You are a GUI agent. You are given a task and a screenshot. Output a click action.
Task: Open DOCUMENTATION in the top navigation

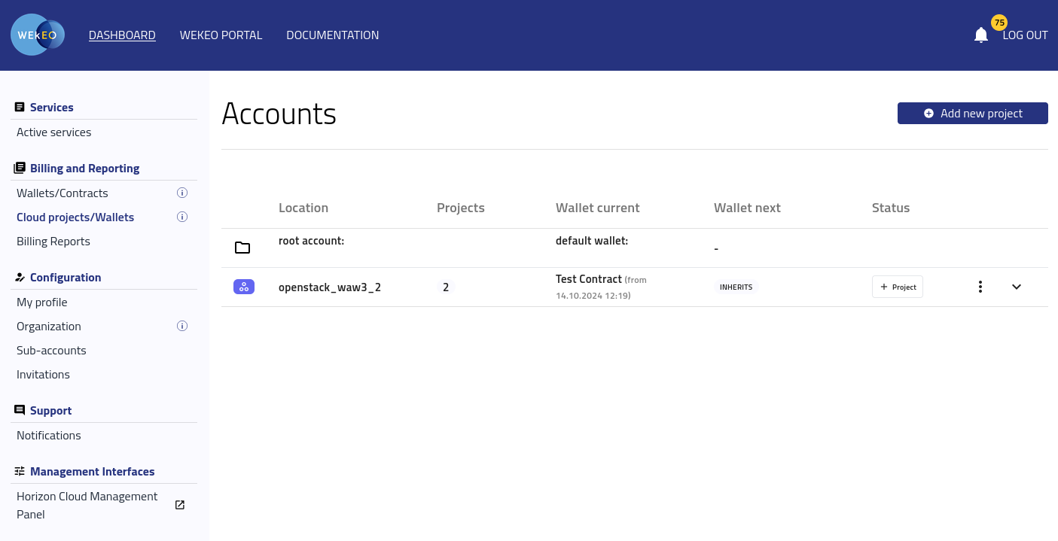click(332, 35)
